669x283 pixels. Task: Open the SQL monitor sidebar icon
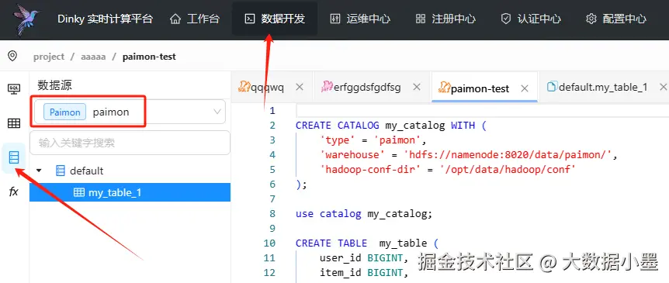point(14,89)
